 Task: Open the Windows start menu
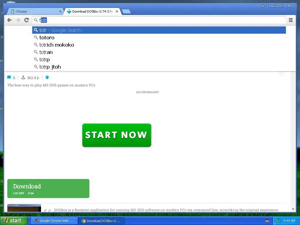(14, 221)
